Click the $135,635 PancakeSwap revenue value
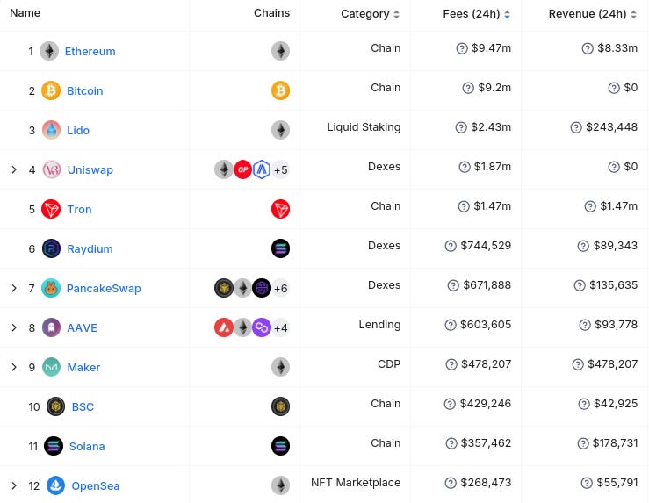 click(613, 285)
